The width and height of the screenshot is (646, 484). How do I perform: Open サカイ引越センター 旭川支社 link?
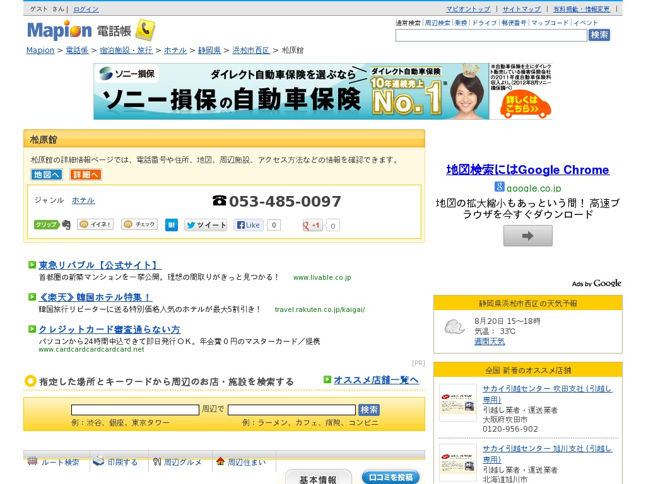pyautogui.click(x=547, y=454)
